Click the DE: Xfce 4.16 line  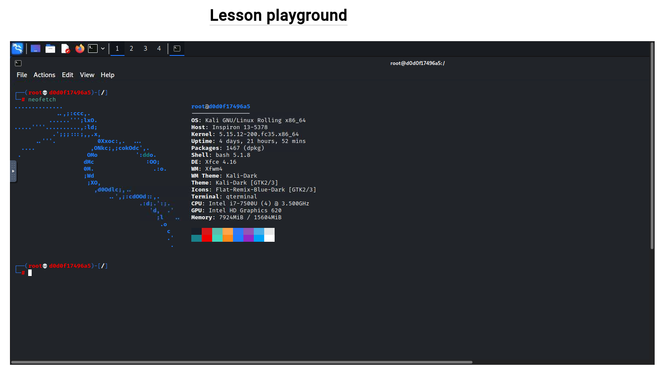coord(214,162)
